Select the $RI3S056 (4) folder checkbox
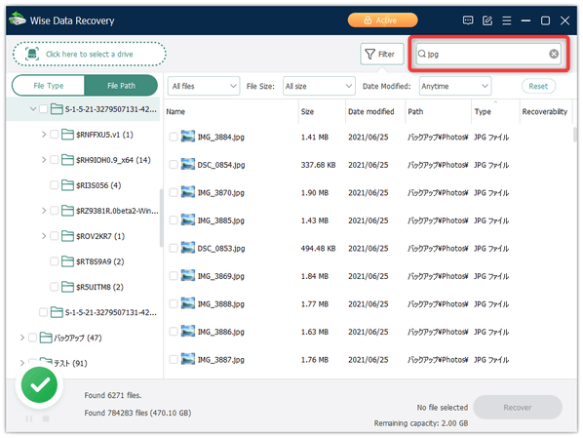 [55, 185]
